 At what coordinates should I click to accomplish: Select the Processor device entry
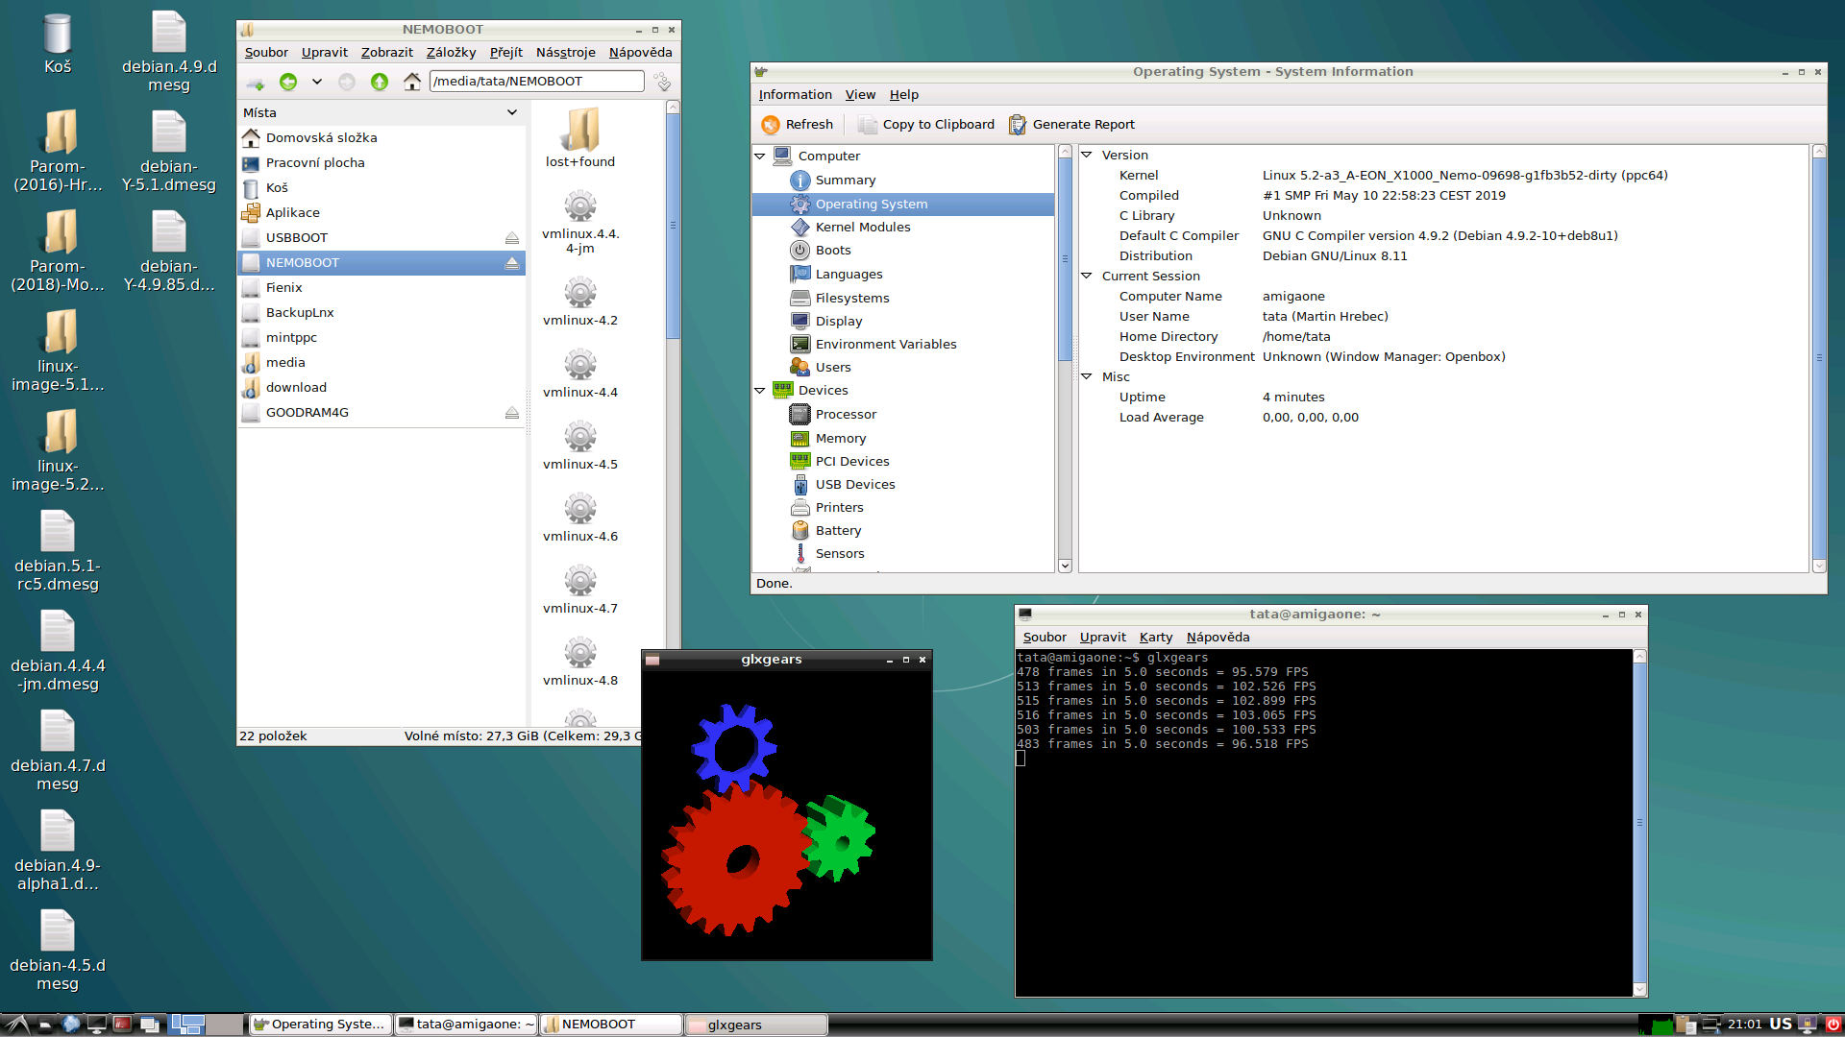click(846, 415)
